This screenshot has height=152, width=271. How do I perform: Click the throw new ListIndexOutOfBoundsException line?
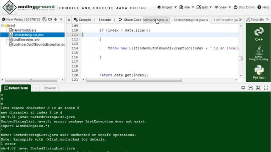[x=173, y=48]
